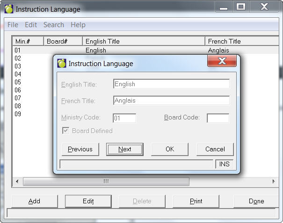Cancel the Instruction Language dialog
The height and width of the screenshot is (223, 283).
pyautogui.click(x=215, y=149)
